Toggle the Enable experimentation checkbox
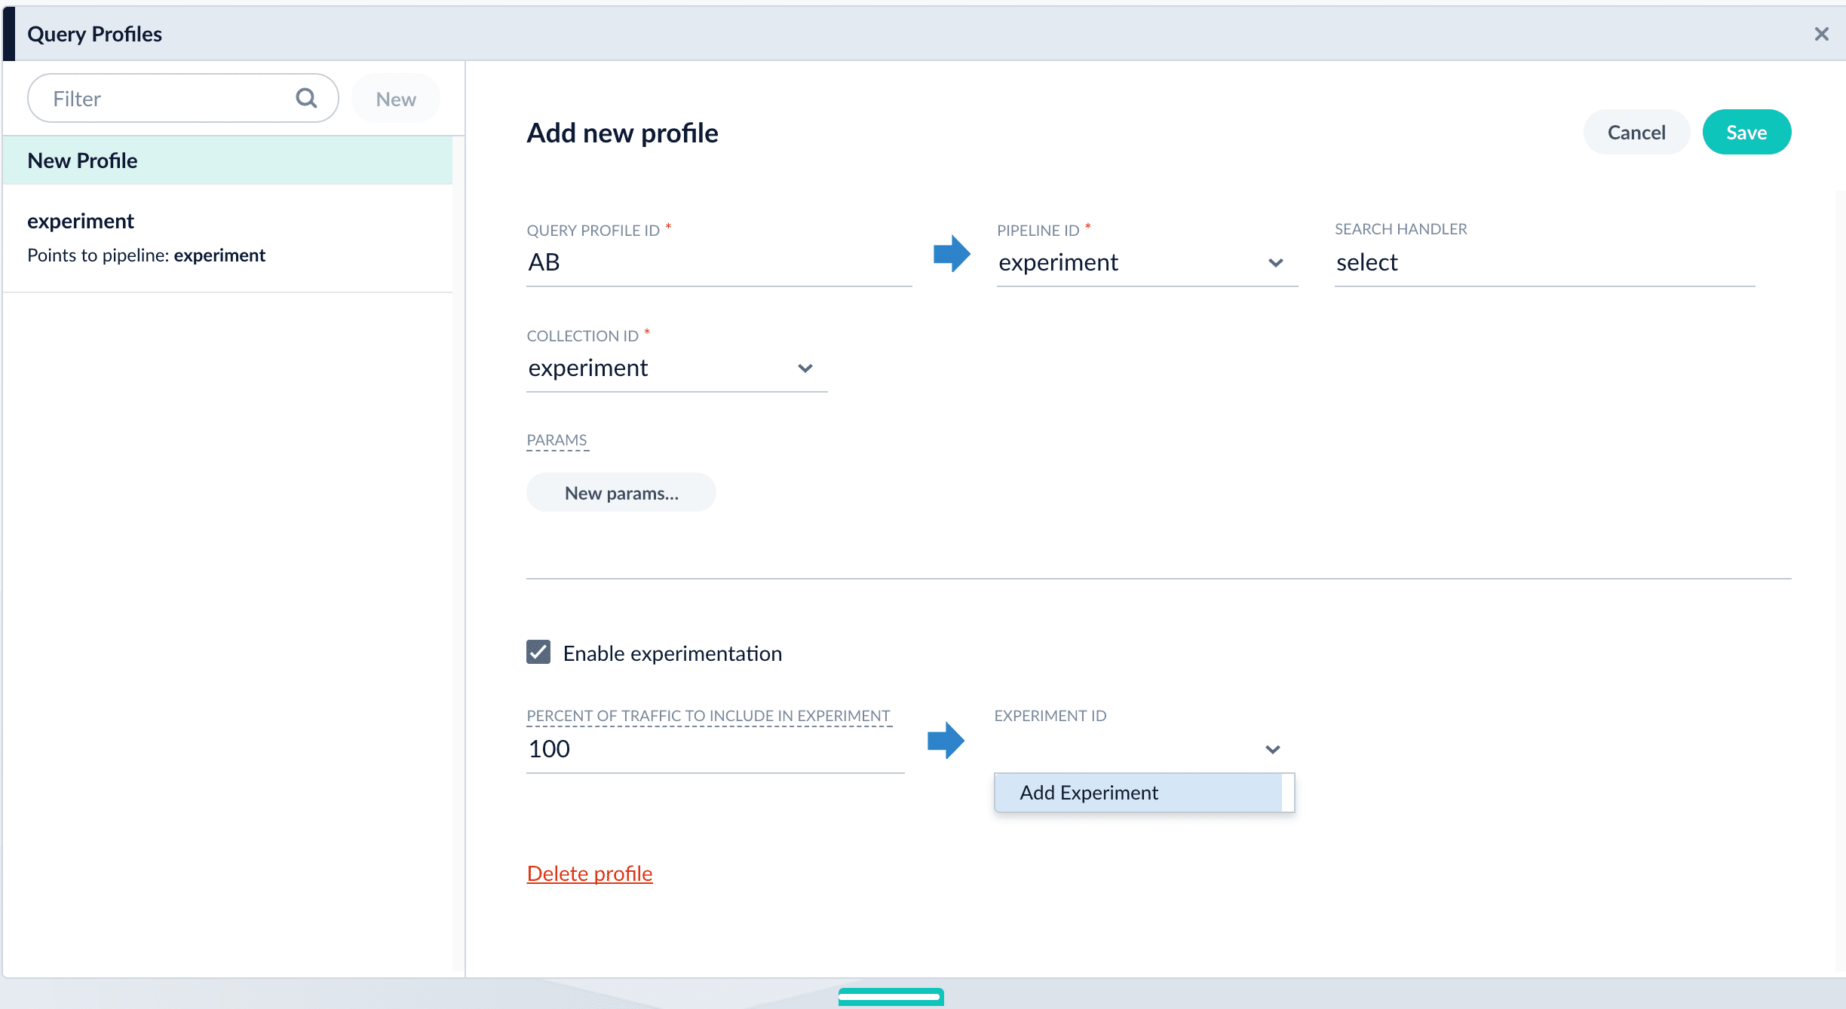This screenshot has height=1009, width=1846. coord(538,653)
